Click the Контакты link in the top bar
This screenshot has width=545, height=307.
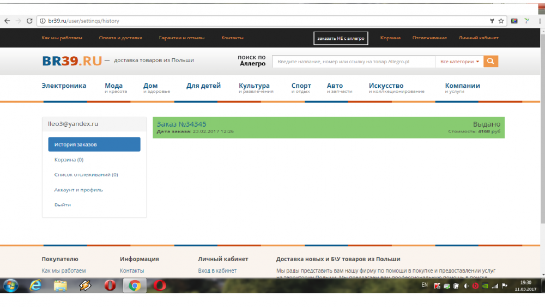[x=232, y=38]
